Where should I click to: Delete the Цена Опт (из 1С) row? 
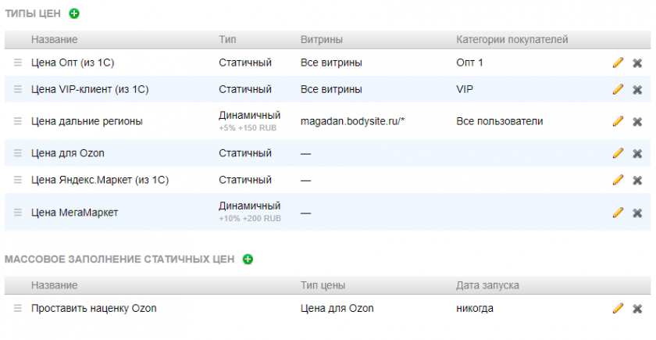(637, 63)
